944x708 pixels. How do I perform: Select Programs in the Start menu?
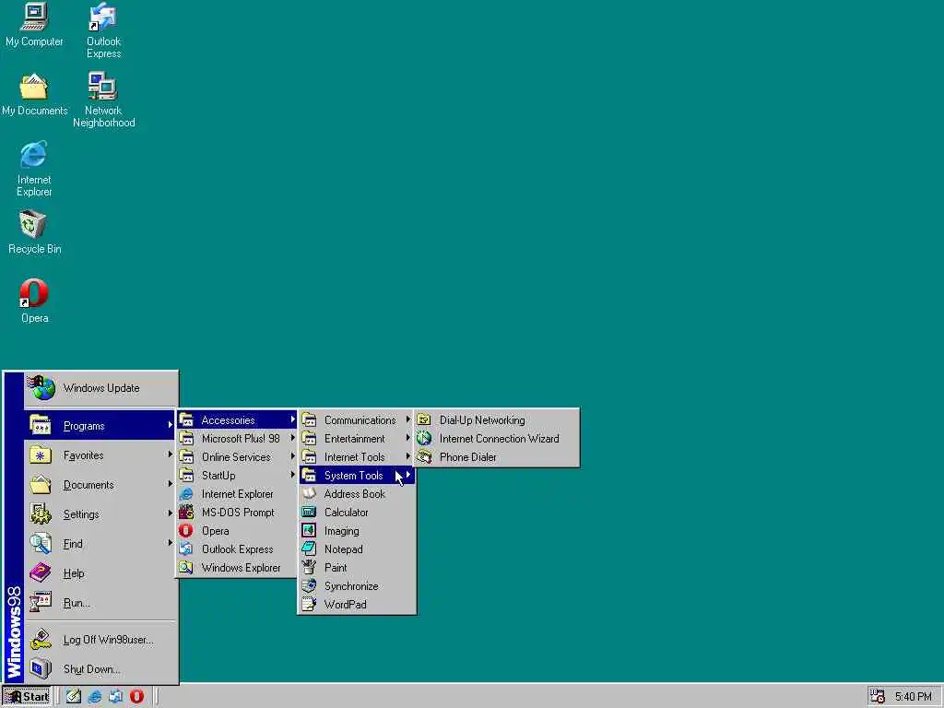click(x=101, y=426)
